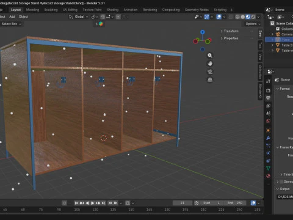Switch to wireframe viewport shading
The height and width of the screenshot is (220, 293).
237,16
